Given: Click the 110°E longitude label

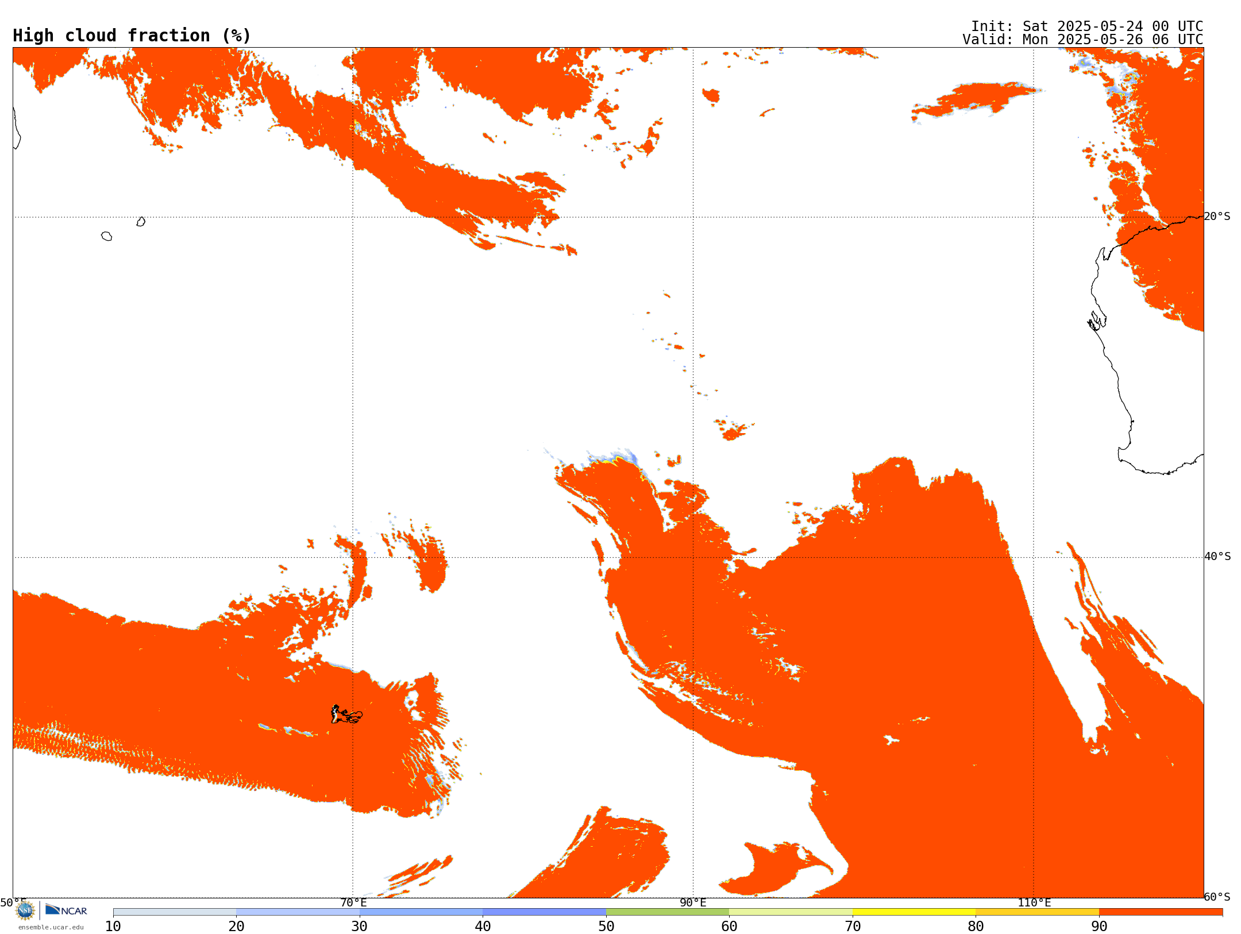Looking at the screenshot, I should (1034, 902).
